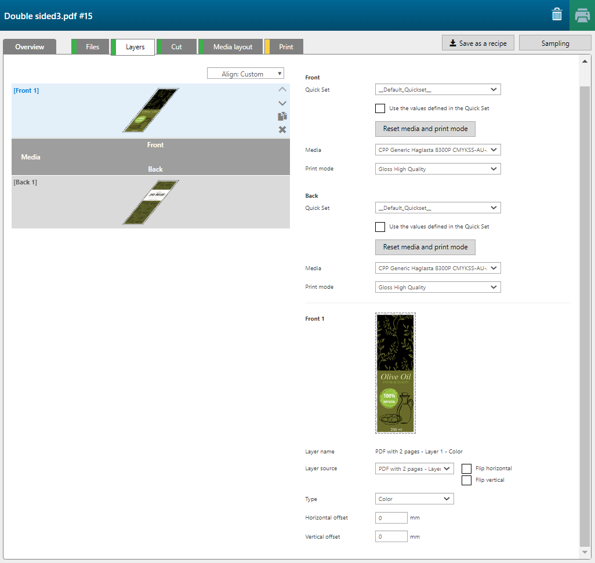
Task: Open the Align: Custom dropdown
Action: click(x=245, y=74)
